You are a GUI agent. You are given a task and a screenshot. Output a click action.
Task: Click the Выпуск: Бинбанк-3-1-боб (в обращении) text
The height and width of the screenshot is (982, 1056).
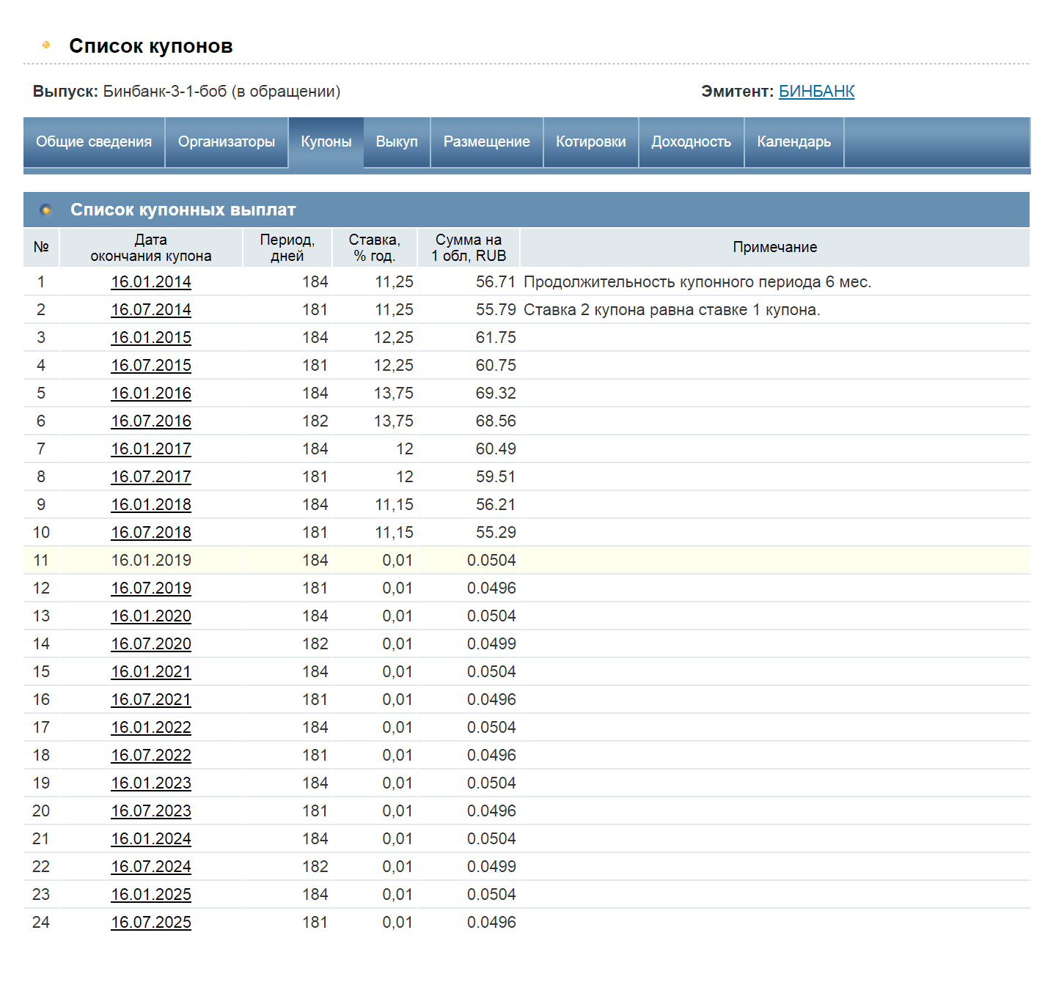(x=187, y=92)
